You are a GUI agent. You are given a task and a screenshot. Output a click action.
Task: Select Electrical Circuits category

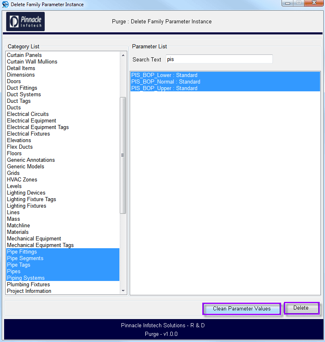pyautogui.click(x=63, y=114)
